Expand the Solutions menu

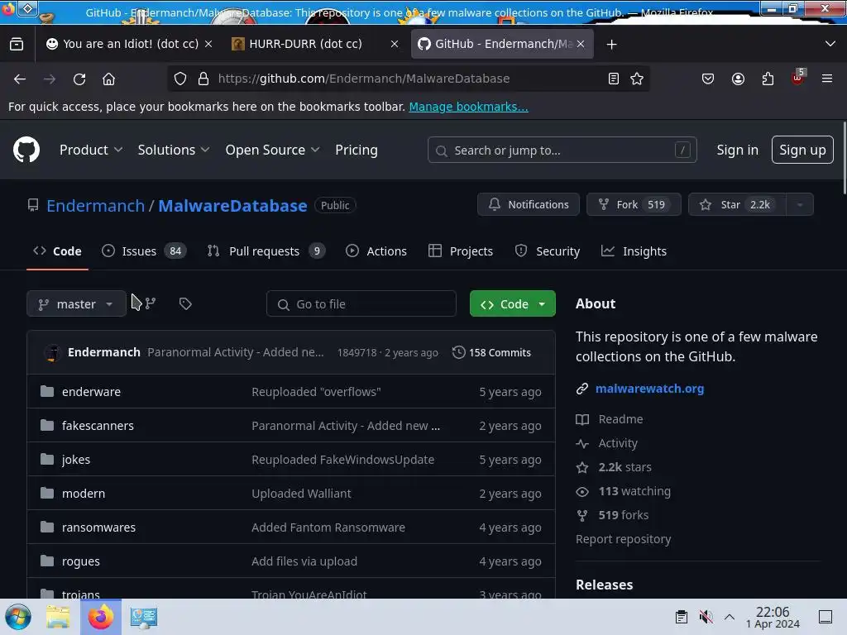coord(174,150)
